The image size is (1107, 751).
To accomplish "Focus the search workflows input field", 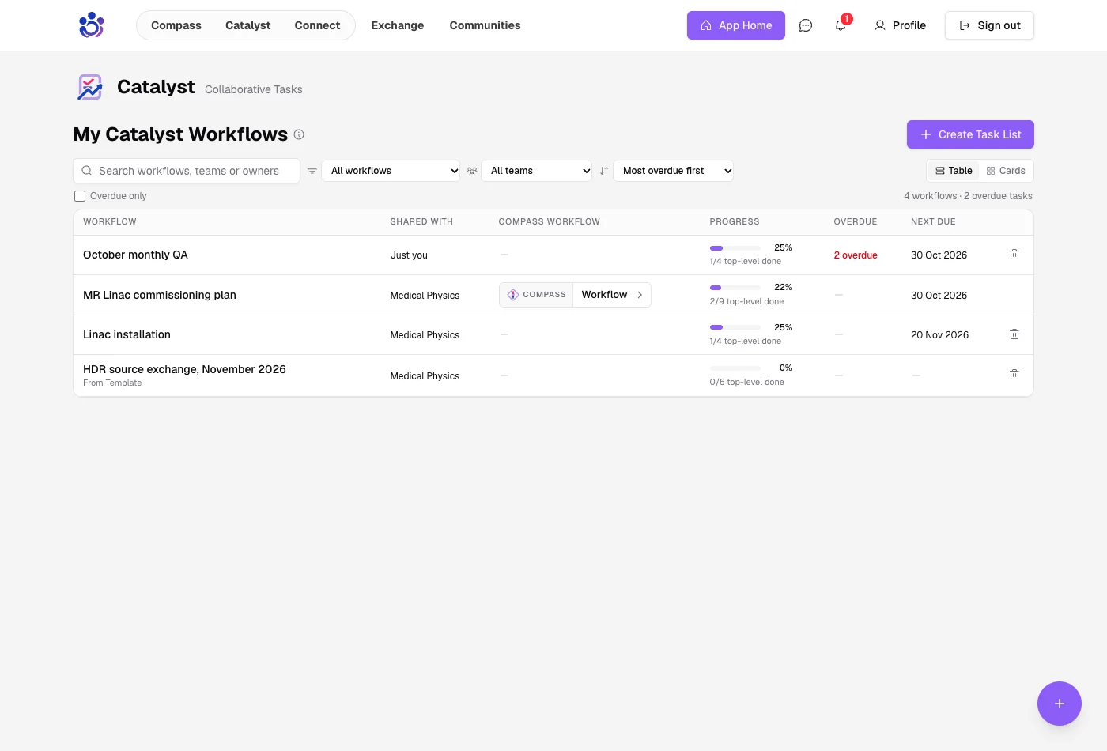I will pos(187,171).
